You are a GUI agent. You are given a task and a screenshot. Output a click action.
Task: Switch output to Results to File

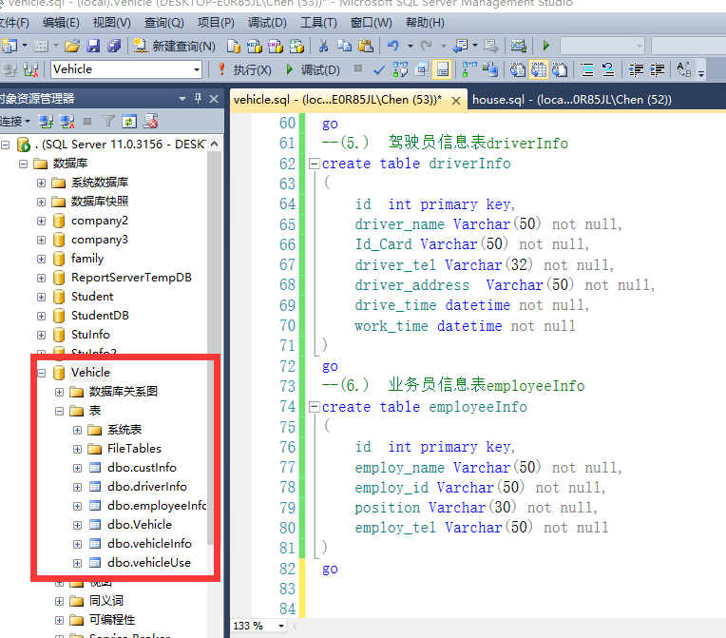[560, 70]
